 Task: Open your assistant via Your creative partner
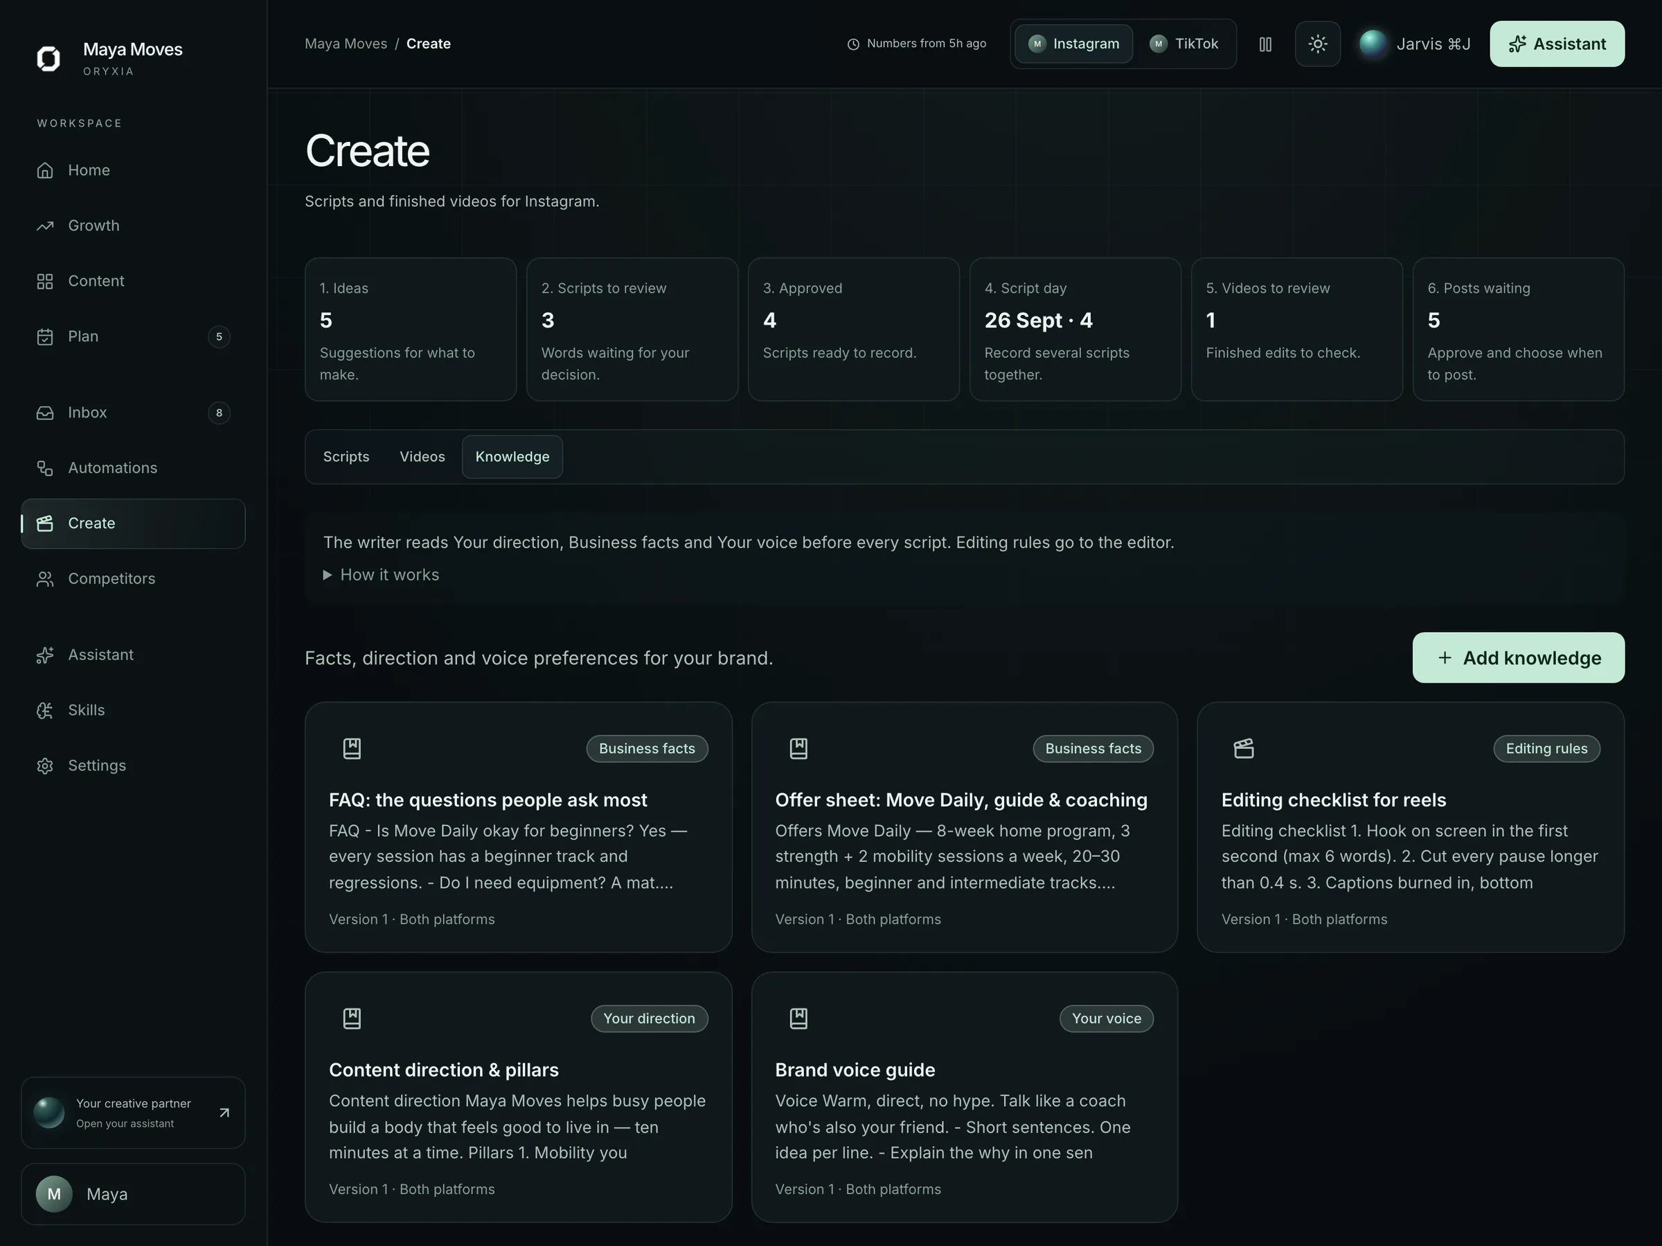[x=133, y=1113]
